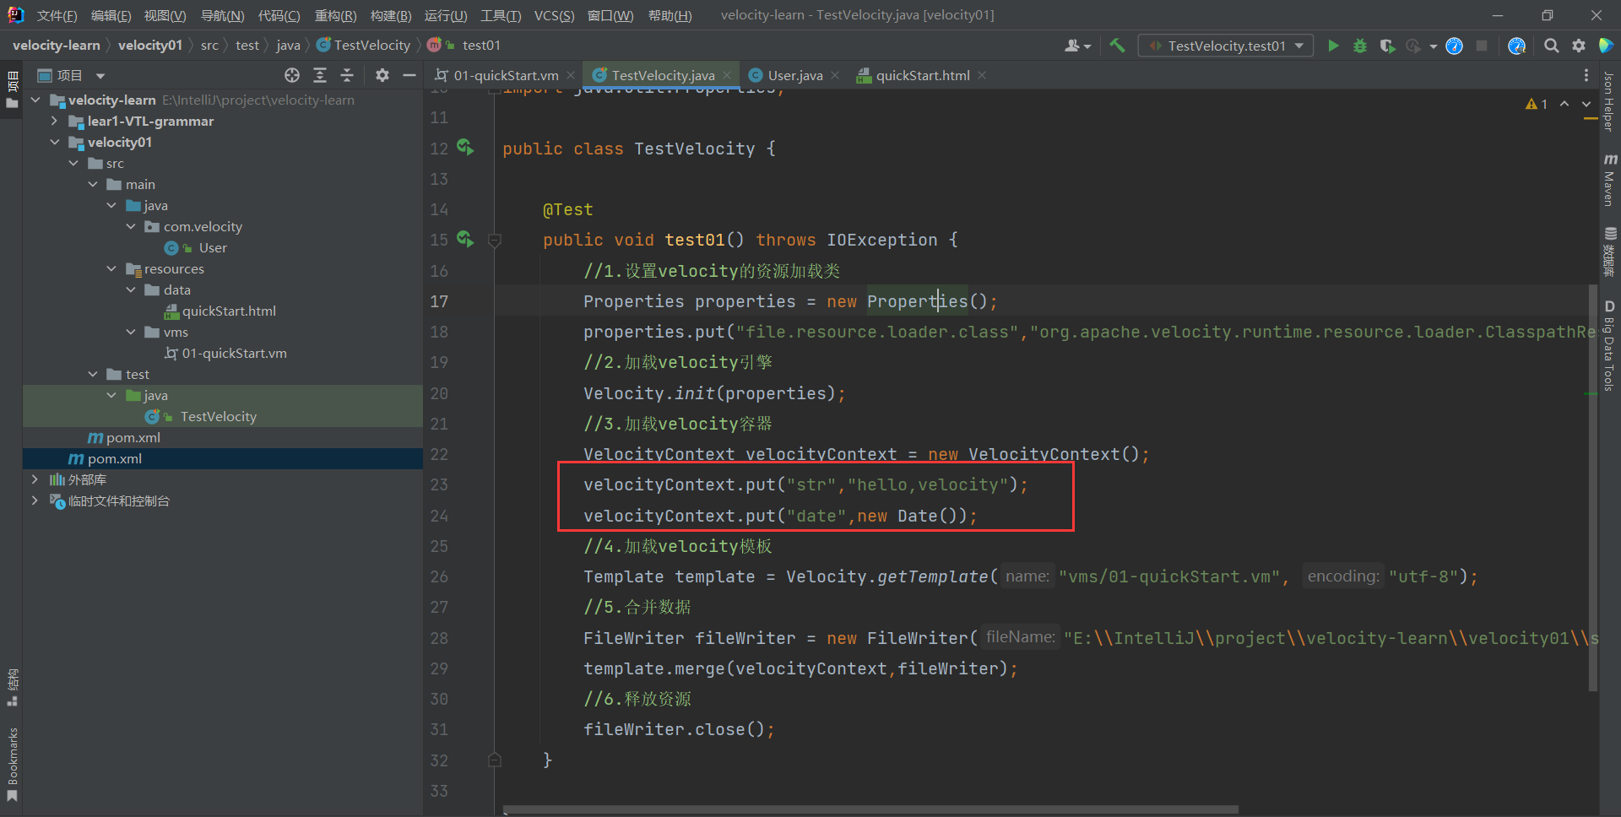Viewport: 1621px width, 817px height.
Task: Open 重构(R) refactor menu
Action: click(x=335, y=15)
